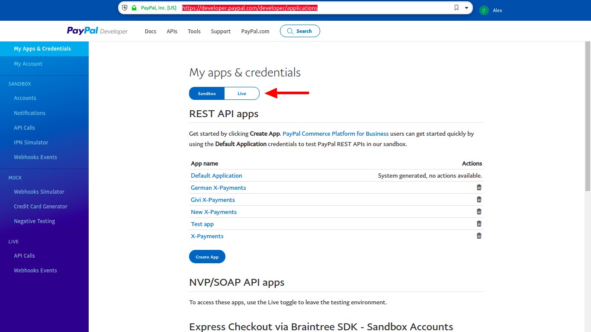Screen dimensions: 591x332
Task: Select My Apps & Credentials in sidebar
Action: pos(44,49)
